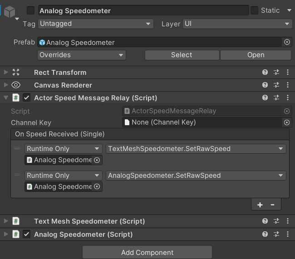Open Canvas Renderer help icon

pos(265,85)
